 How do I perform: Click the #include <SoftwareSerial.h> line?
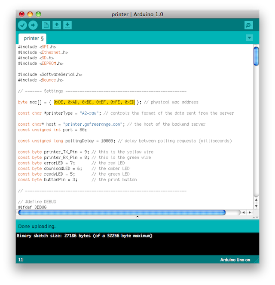(x=50, y=75)
